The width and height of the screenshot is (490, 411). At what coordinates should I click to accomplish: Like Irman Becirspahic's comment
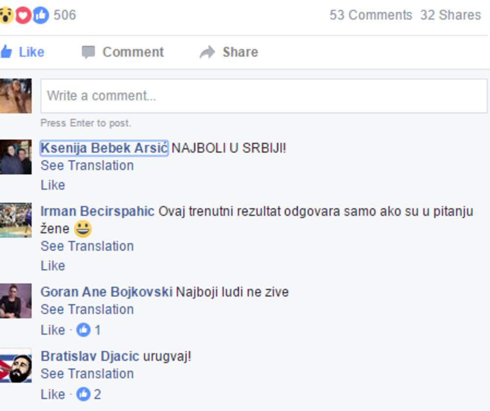point(53,266)
